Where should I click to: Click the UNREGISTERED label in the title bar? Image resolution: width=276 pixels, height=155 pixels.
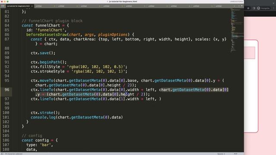click(236, 1)
